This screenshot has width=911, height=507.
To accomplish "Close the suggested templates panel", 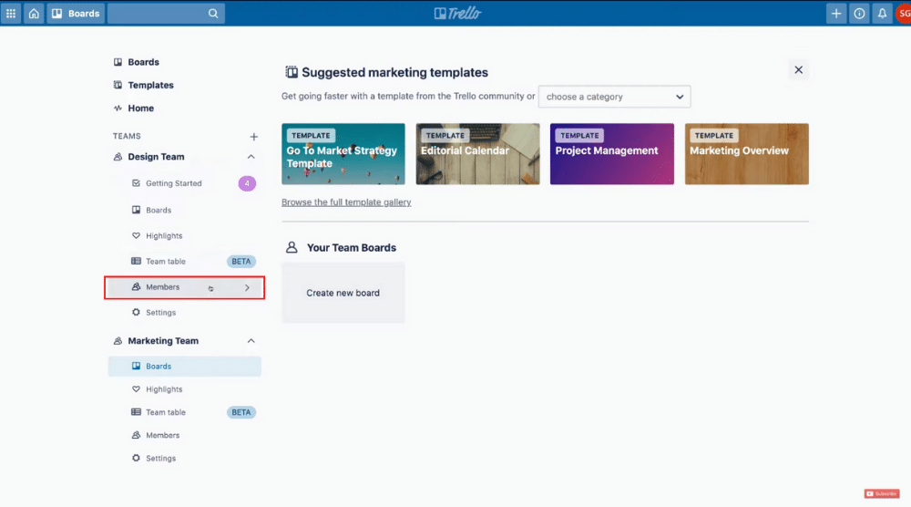I will pos(798,70).
